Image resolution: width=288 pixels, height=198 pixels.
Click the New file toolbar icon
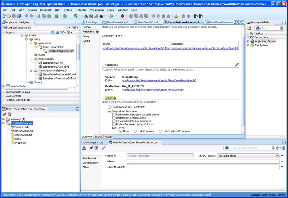click(4, 16)
